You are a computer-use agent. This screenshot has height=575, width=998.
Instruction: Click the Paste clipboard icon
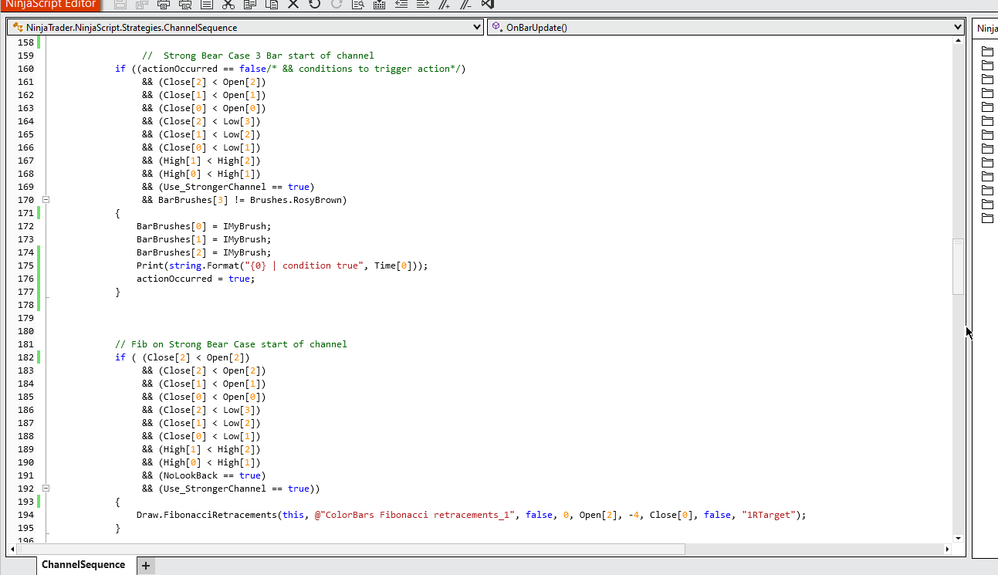pyautogui.click(x=271, y=5)
